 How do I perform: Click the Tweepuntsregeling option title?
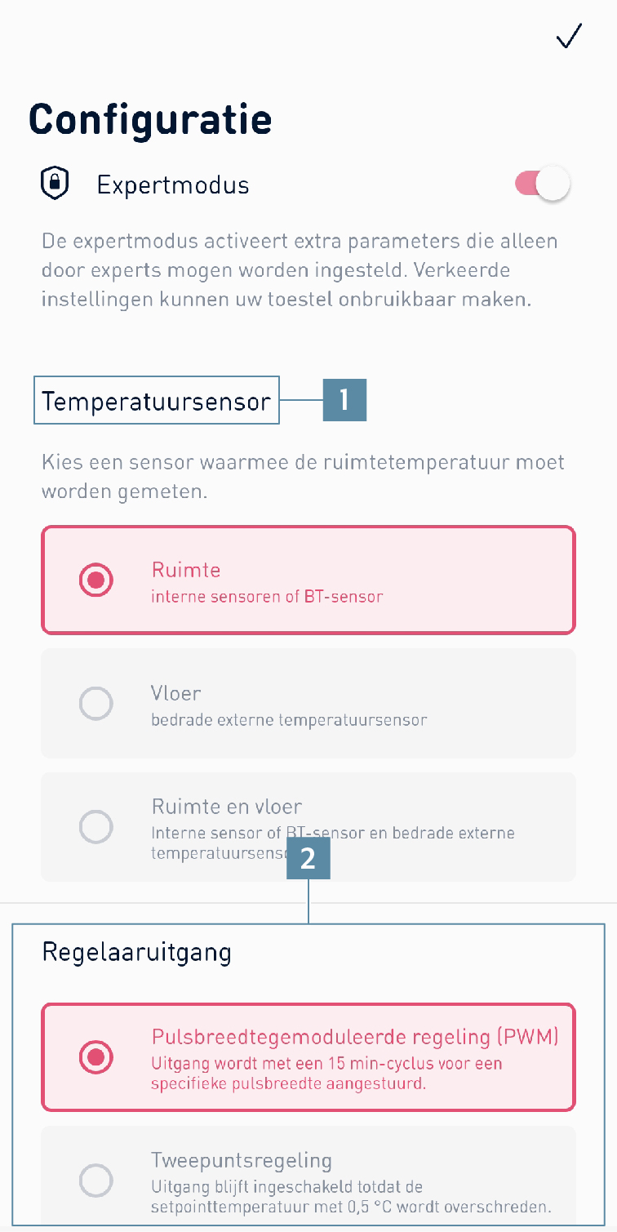point(242,1161)
